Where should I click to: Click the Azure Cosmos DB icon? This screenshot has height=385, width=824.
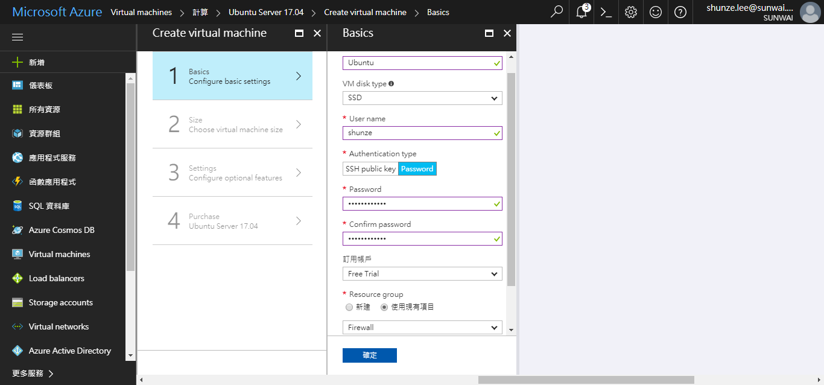tap(17, 230)
